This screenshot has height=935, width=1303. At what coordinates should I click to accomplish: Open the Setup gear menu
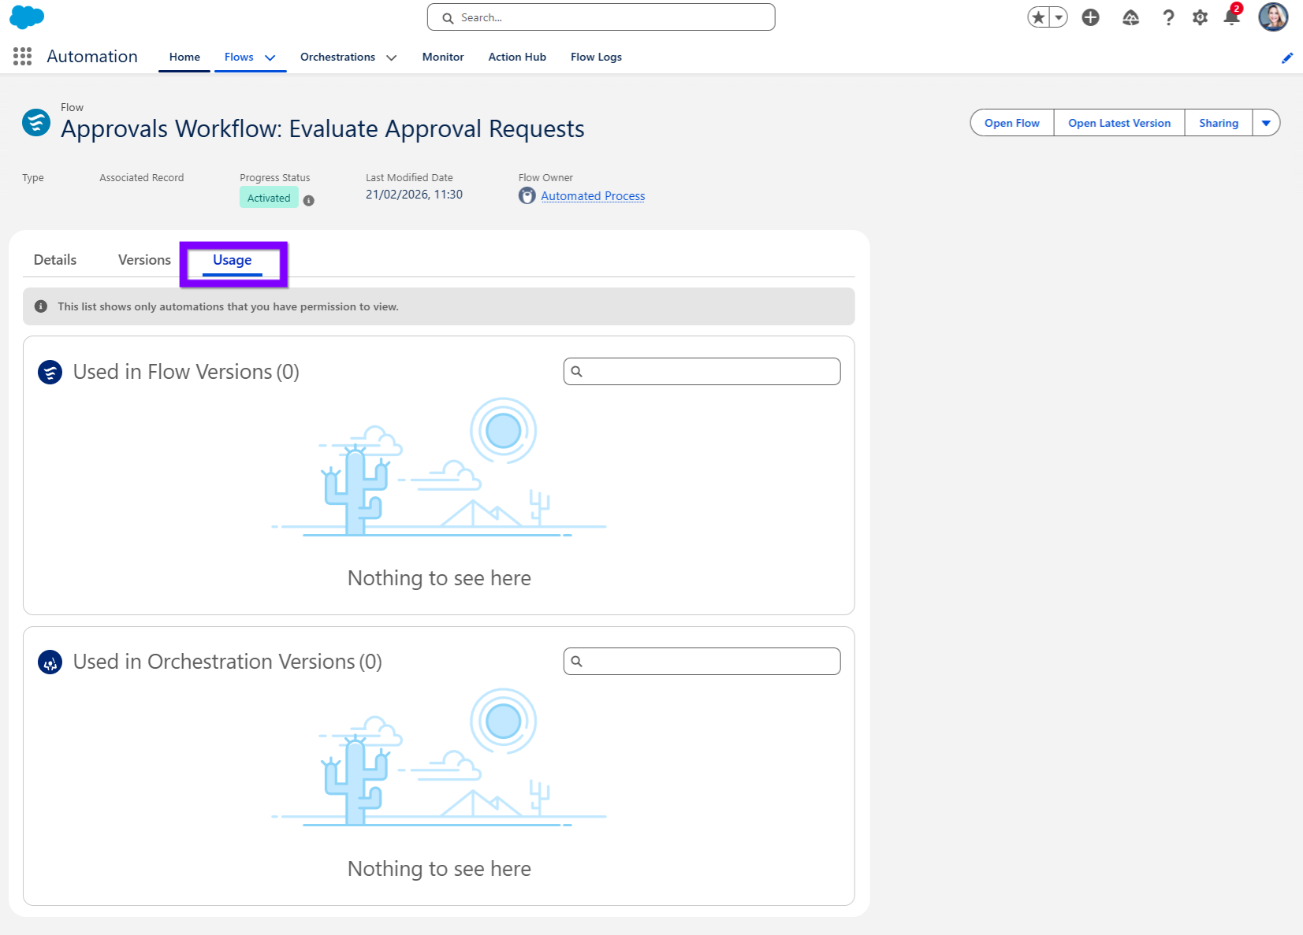click(1200, 17)
